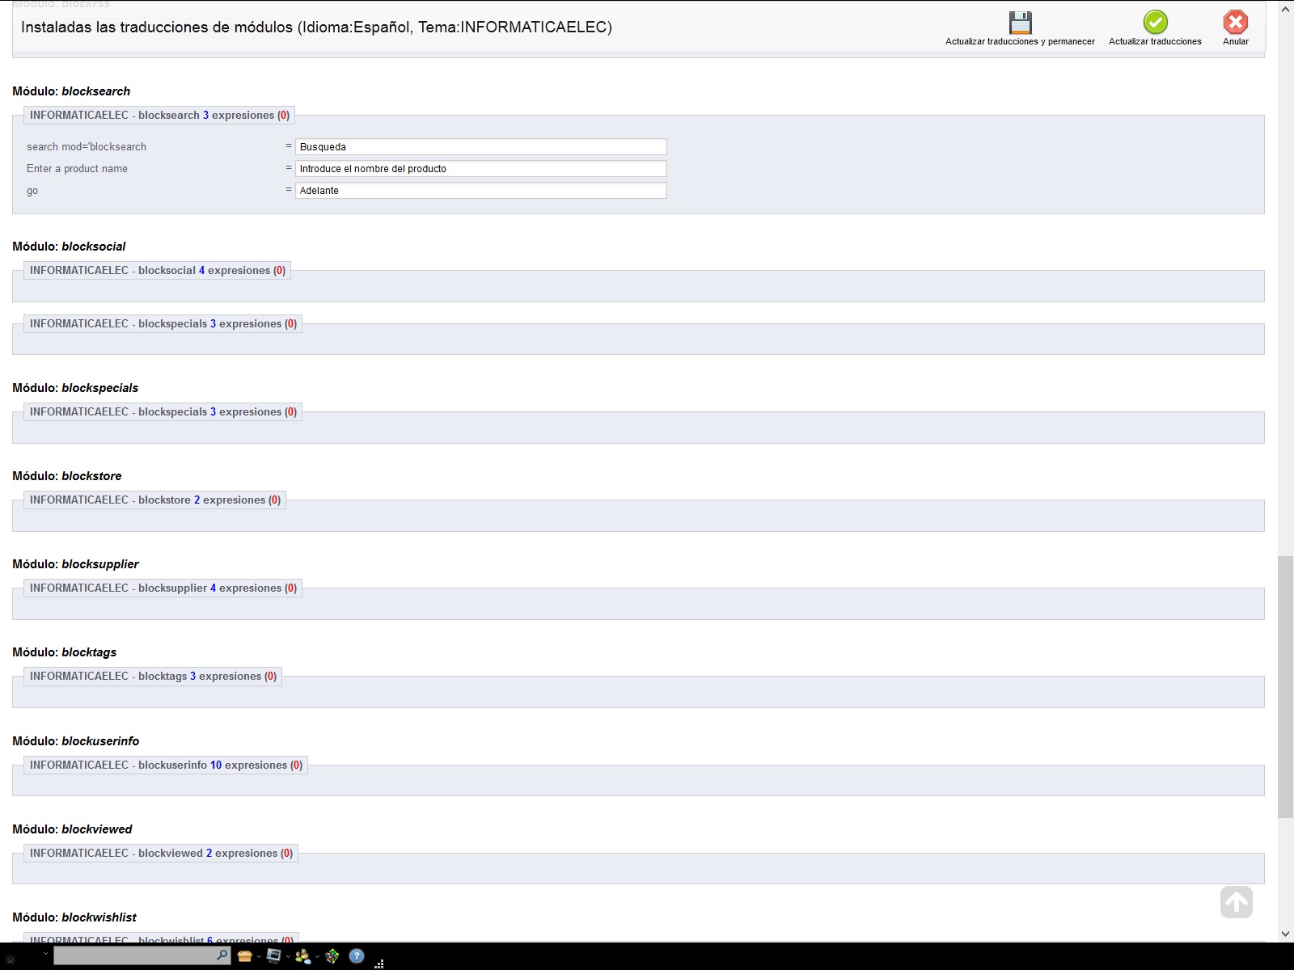This screenshot has height=970, width=1294.
Task: Open the monitor icon in bottom bar
Action: tap(274, 956)
